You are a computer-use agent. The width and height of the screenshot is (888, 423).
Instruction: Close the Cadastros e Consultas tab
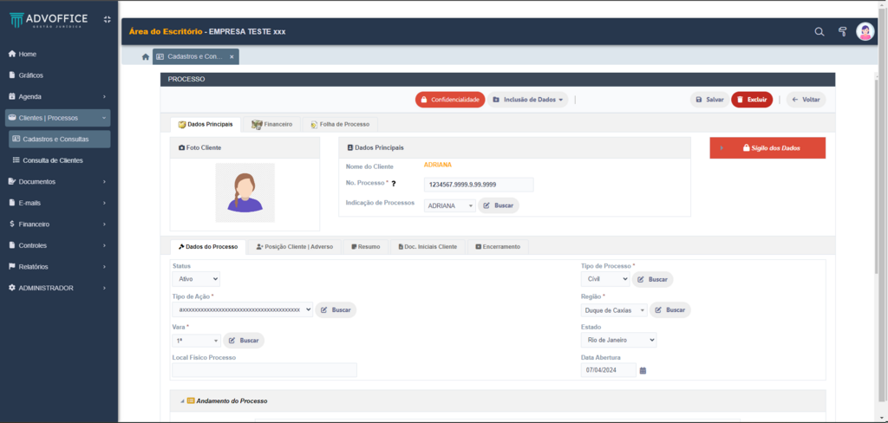click(x=232, y=56)
